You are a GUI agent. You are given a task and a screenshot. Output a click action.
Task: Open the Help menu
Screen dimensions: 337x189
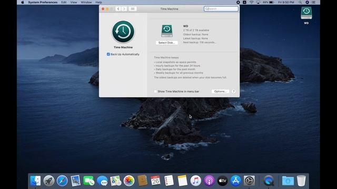pos(98,2)
